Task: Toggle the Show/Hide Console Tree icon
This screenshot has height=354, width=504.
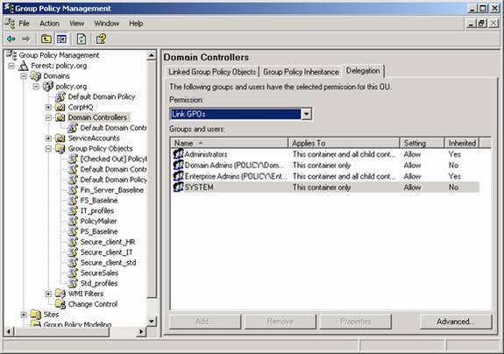Action: (61, 39)
